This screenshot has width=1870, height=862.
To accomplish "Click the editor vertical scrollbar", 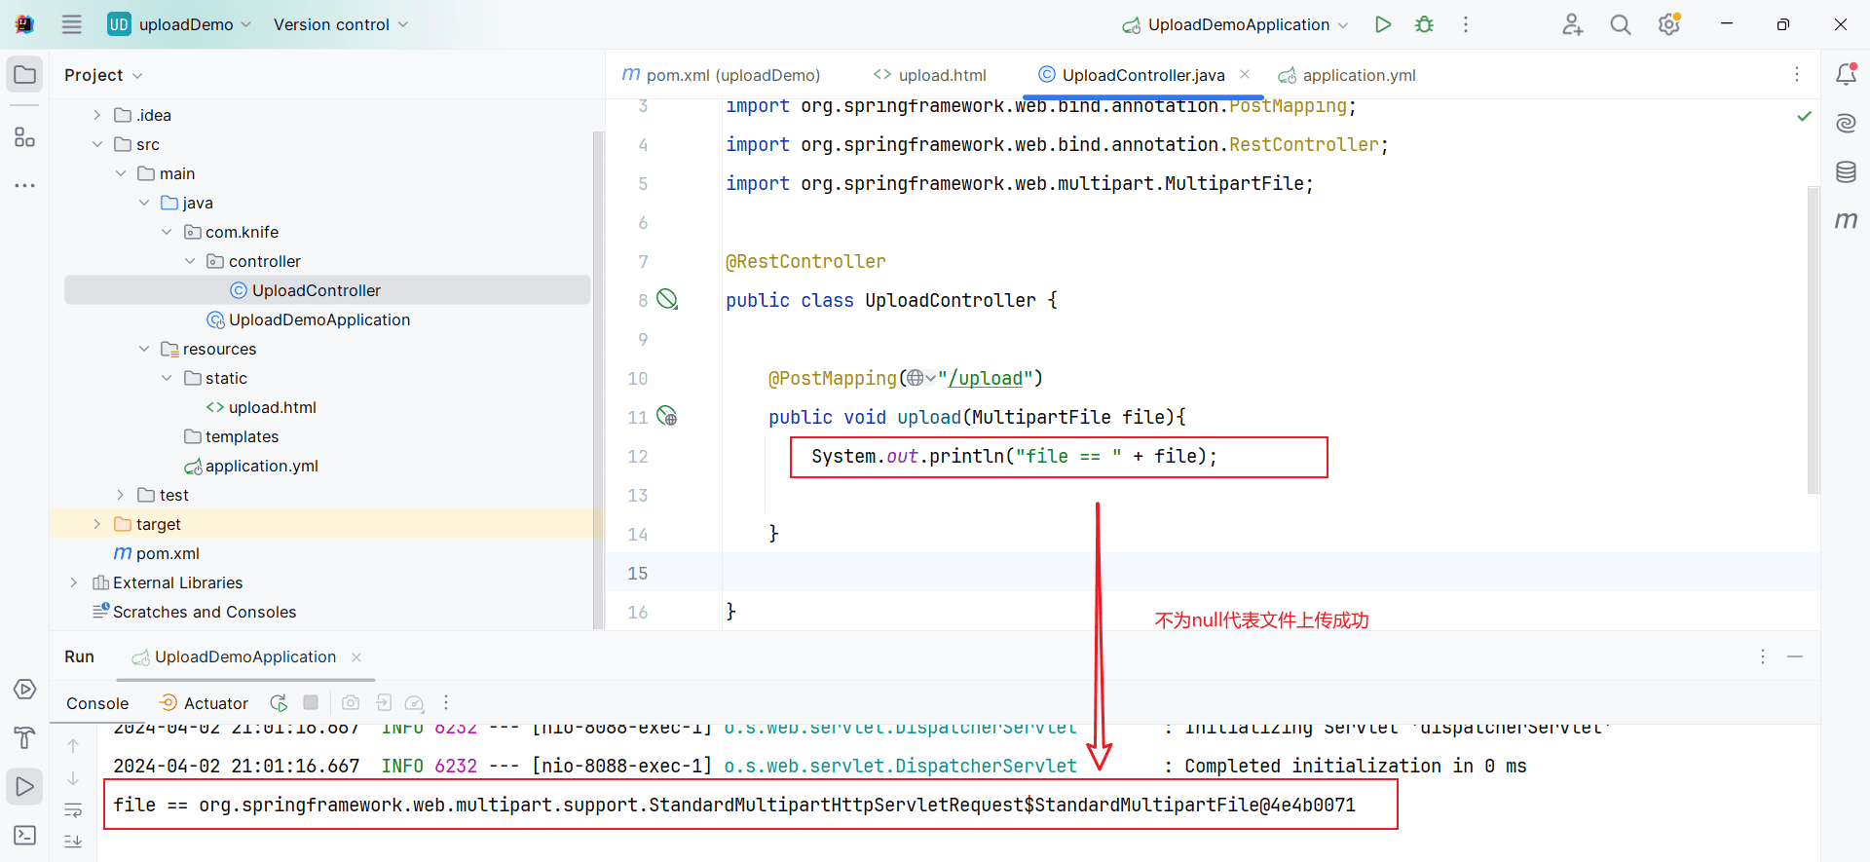I will [1813, 341].
